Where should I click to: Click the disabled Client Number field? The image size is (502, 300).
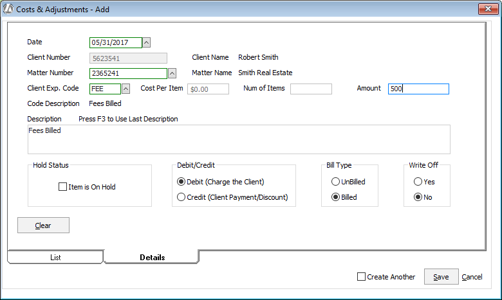[128, 58]
